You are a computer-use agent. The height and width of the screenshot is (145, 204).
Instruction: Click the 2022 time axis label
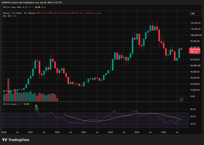[x=57, y=132]
